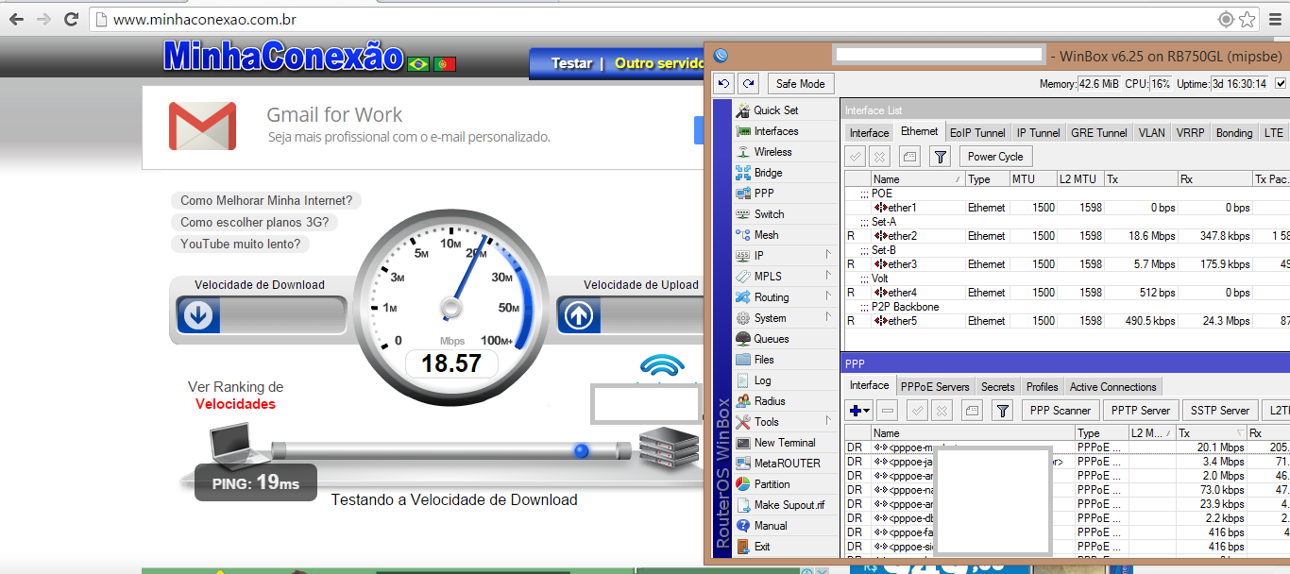1290x574 pixels.
Task: Toggle the checkbox next to Uptime
Action: coord(1281,84)
